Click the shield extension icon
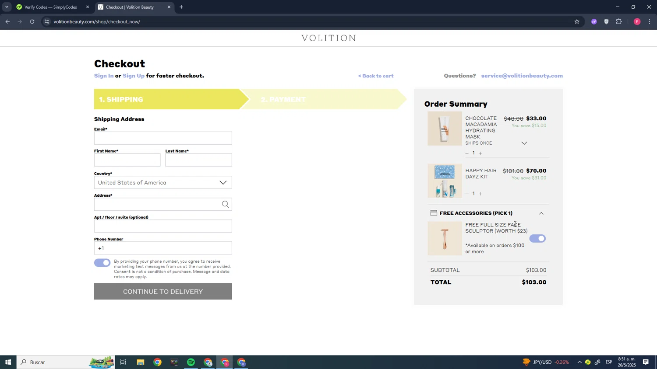 pyautogui.click(x=607, y=21)
